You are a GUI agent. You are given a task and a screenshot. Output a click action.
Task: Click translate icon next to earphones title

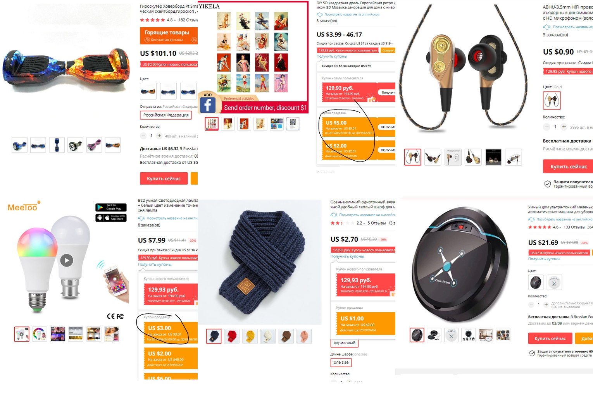(x=546, y=27)
